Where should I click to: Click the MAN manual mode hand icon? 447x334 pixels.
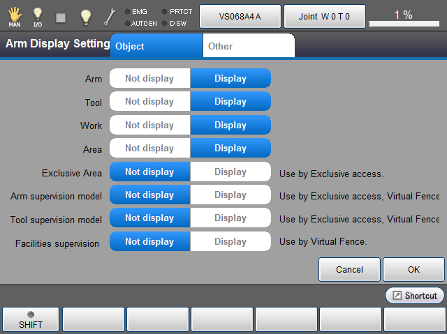point(14,15)
